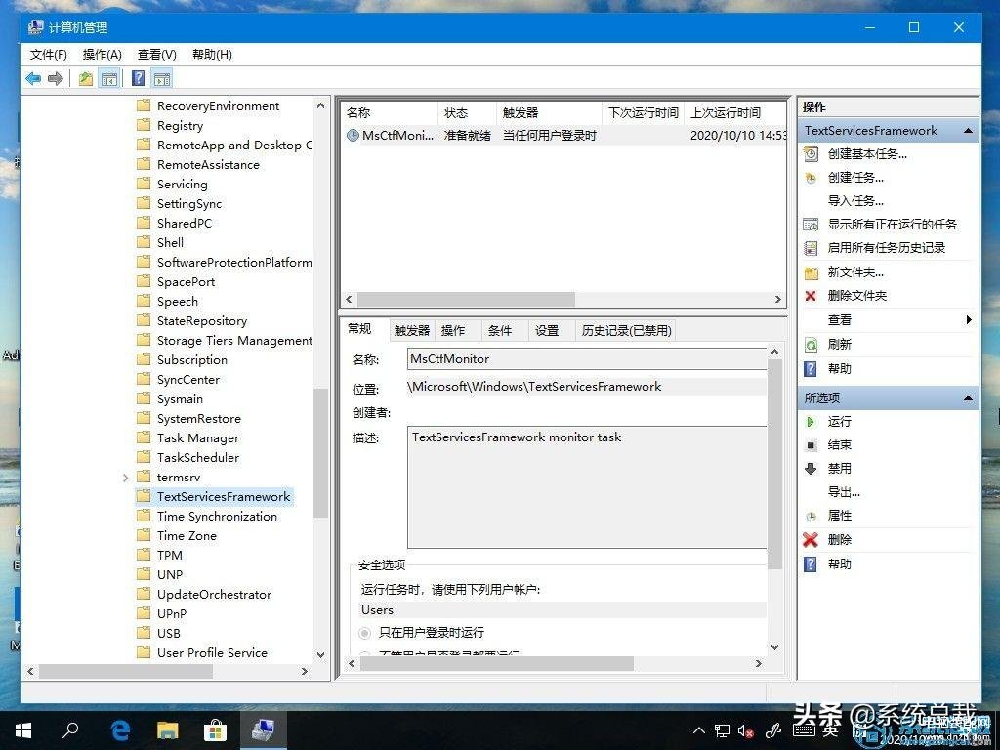Click the Back arrow toolbar icon
Screen dimensions: 1000x750
tap(33, 78)
